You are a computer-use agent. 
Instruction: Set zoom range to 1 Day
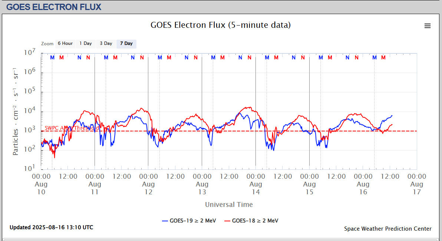tap(85, 44)
